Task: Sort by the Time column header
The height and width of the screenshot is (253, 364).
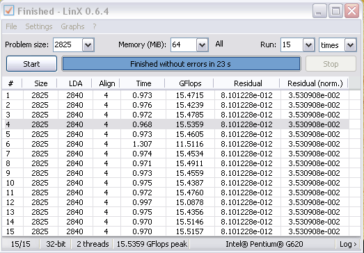Action: tap(143, 83)
